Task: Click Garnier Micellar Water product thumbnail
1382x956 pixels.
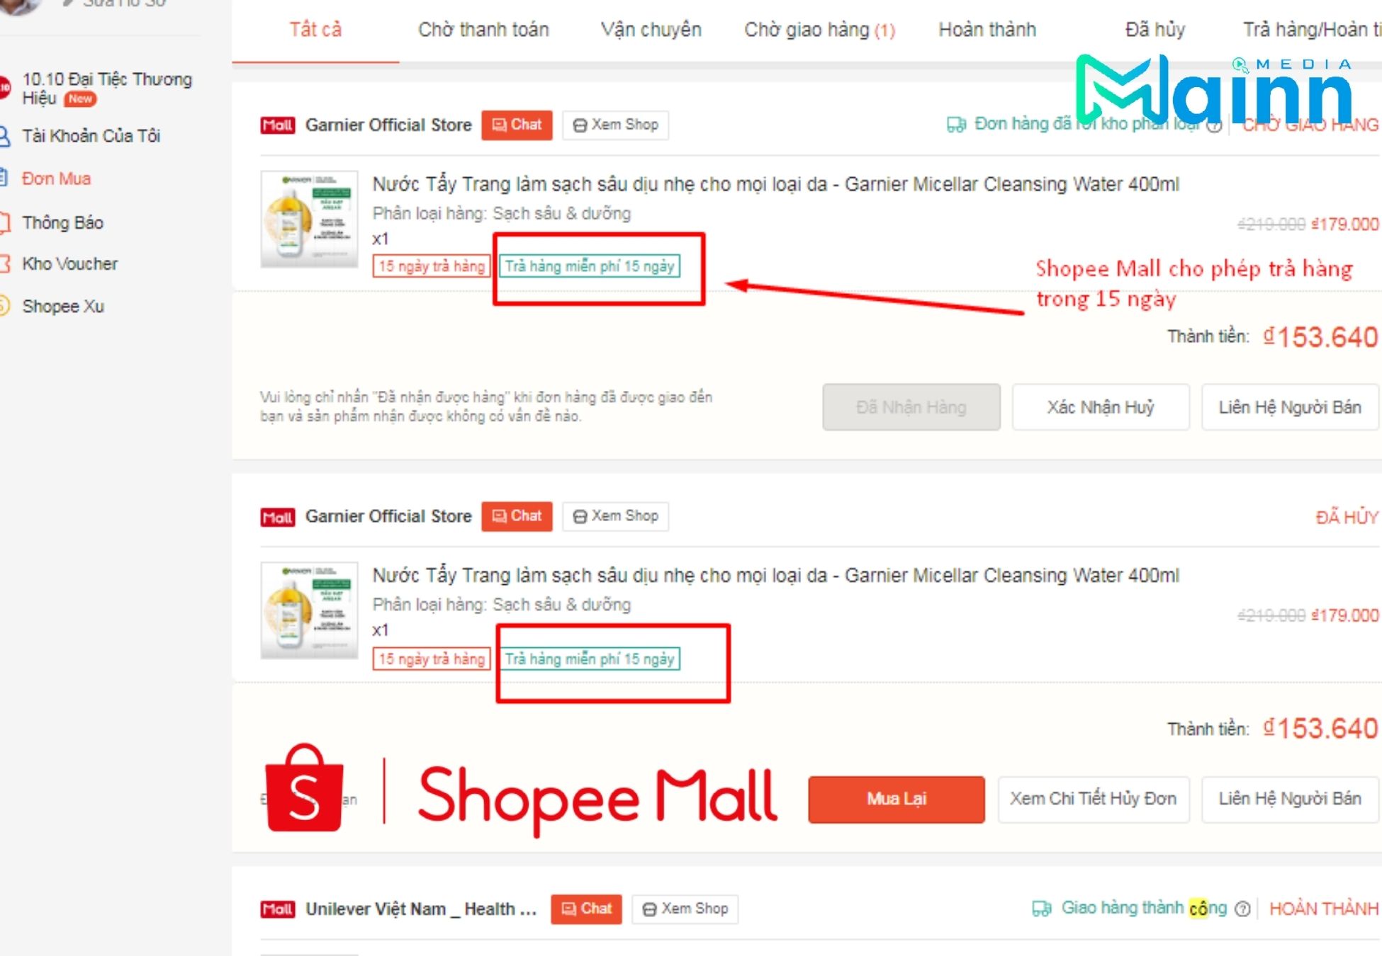Action: tap(310, 224)
